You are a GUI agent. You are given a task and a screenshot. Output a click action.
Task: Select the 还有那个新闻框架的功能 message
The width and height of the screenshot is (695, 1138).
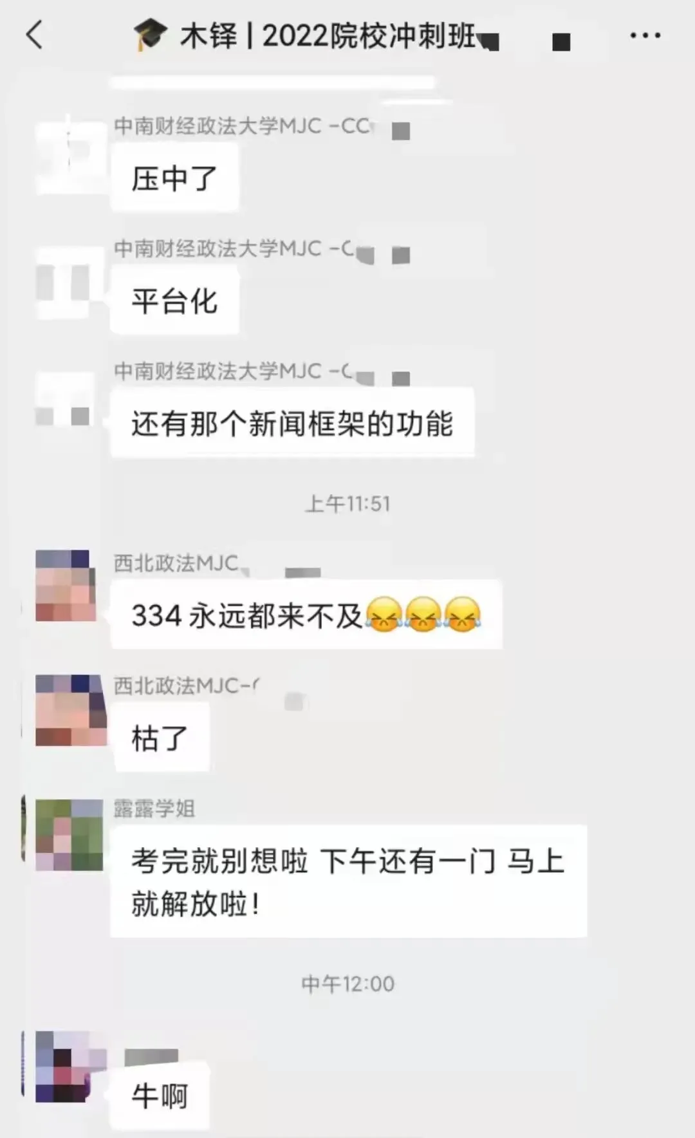[293, 423]
